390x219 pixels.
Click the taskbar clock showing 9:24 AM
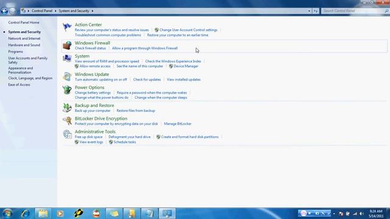coord(376,214)
